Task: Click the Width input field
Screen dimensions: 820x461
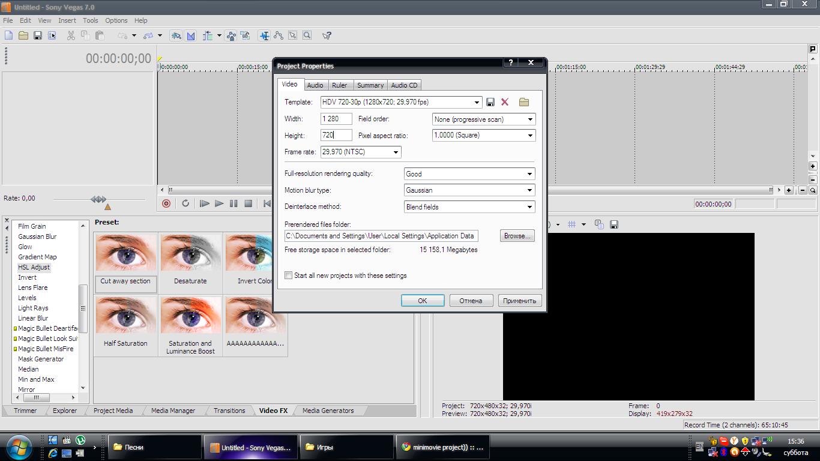Action: [336, 119]
